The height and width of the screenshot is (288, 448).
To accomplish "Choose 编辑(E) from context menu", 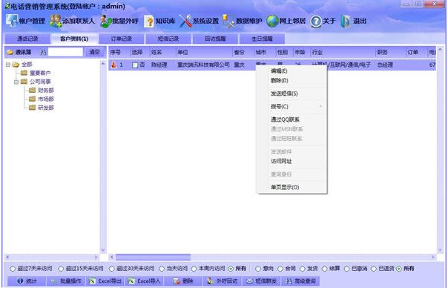I will click(291, 71).
